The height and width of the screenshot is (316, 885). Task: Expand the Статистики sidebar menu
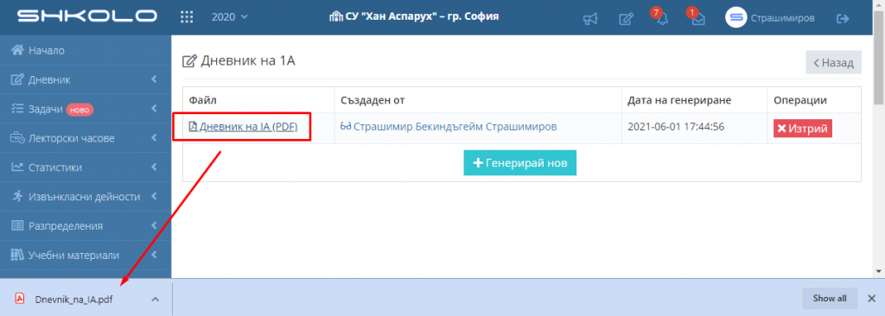[86, 167]
